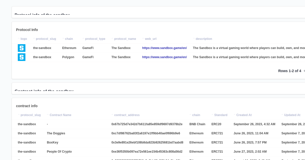The height and width of the screenshot is (160, 305).
Task: Select the BNB Chain contract address cell
Action: (147, 124)
